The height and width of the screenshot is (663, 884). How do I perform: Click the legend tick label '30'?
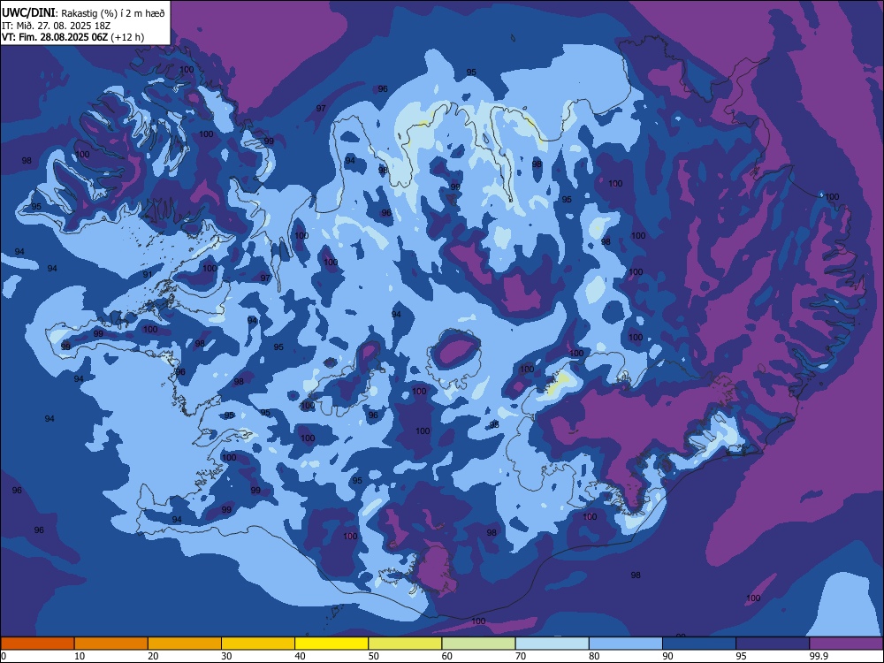(226, 656)
